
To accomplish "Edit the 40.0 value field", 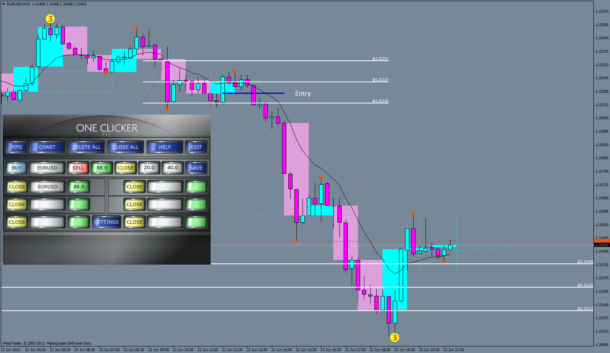I will 173,168.
